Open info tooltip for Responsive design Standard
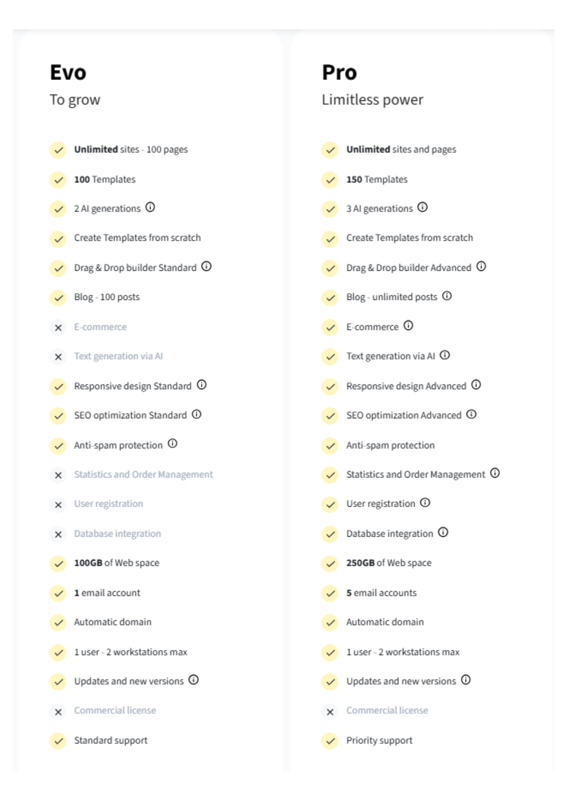The image size is (566, 801). [202, 385]
